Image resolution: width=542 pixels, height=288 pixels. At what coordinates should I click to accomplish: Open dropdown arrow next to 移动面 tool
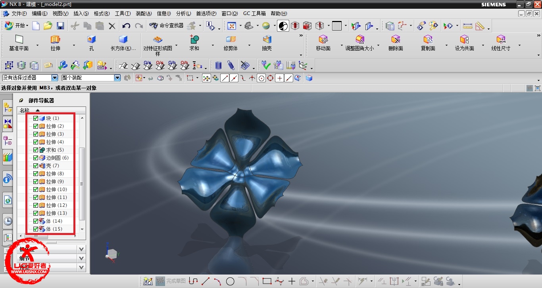coord(342,45)
